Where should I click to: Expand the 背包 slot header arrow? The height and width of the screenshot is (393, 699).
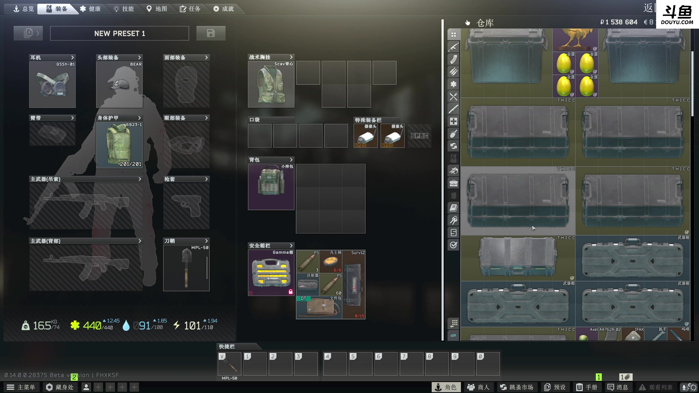291,160
